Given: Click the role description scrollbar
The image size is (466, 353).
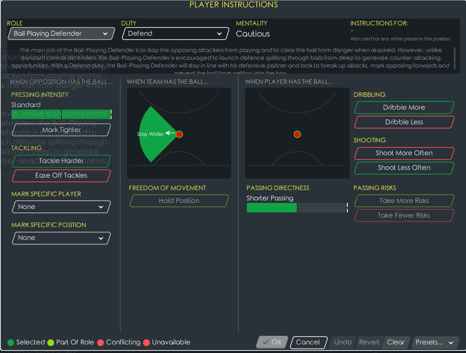Looking at the screenshot, I should click(x=454, y=58).
